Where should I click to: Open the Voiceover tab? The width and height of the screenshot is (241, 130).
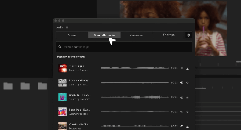[137, 35]
